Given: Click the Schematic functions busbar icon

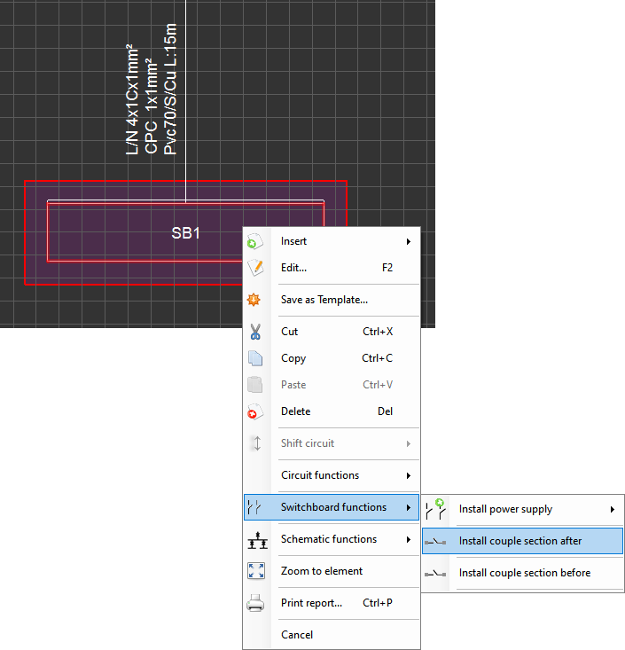Looking at the screenshot, I should (257, 540).
